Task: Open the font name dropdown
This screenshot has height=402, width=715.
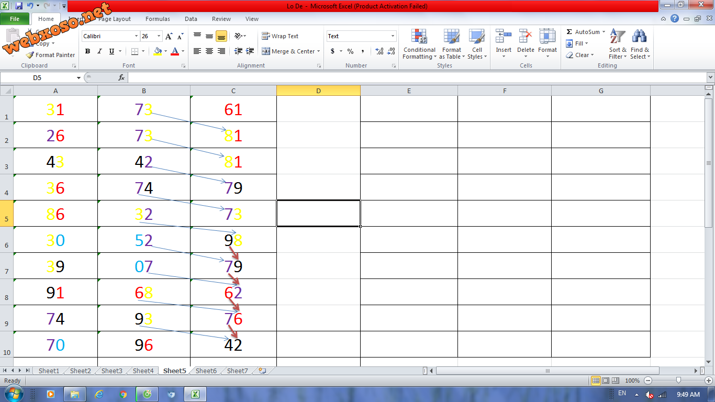Action: pos(136,36)
